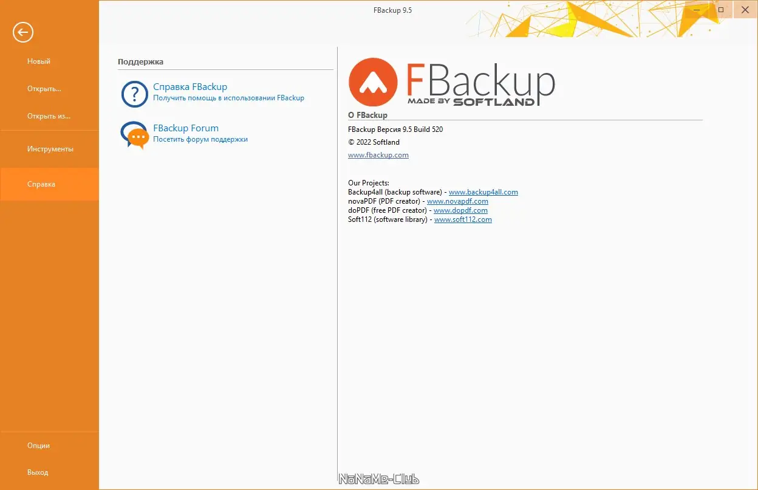Open Опции from the sidebar
The width and height of the screenshot is (758, 490).
[38, 446]
